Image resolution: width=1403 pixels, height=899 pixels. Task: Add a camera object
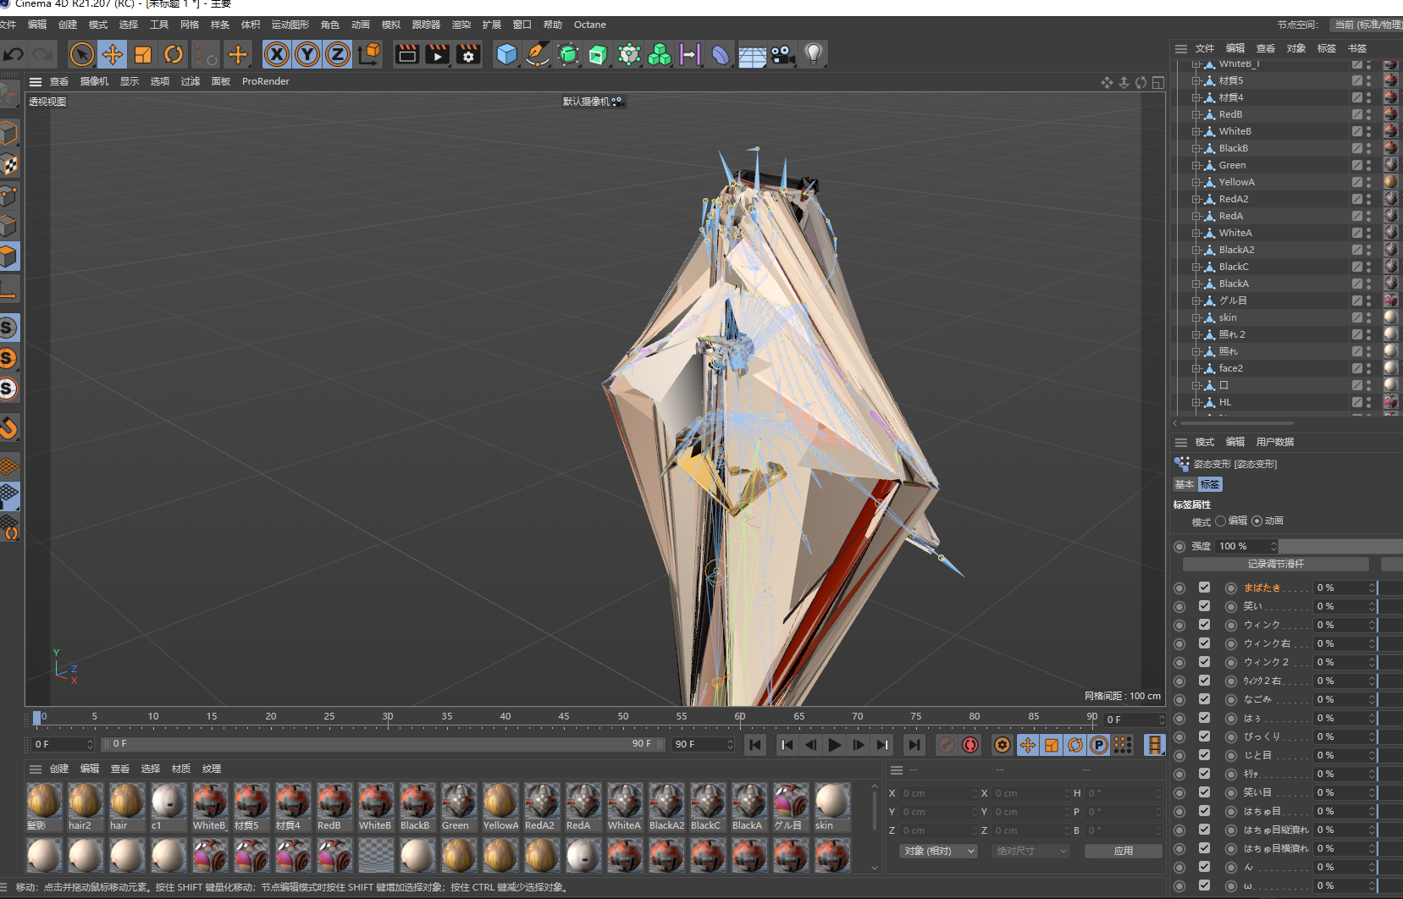coord(782,55)
